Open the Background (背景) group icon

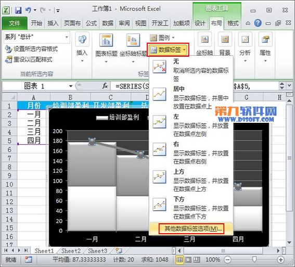click(x=225, y=39)
